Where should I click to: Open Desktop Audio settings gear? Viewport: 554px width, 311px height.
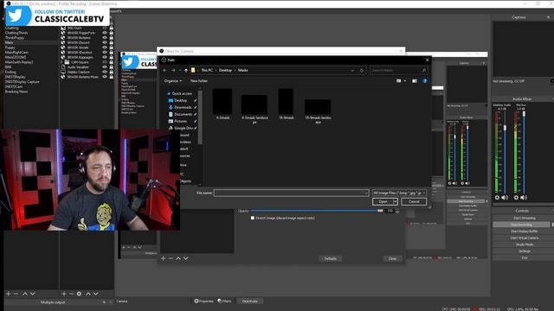coord(497,198)
